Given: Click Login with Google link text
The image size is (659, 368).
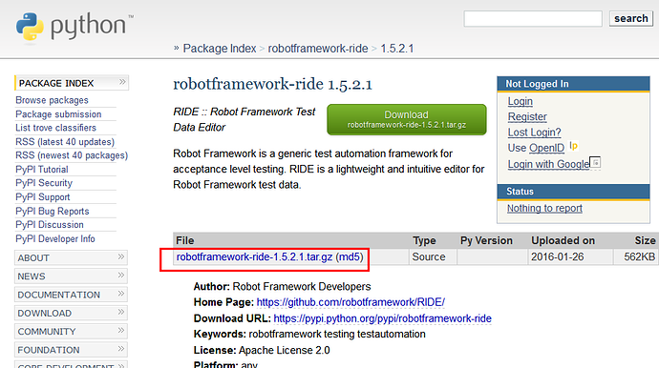Looking at the screenshot, I should pyautogui.click(x=548, y=164).
